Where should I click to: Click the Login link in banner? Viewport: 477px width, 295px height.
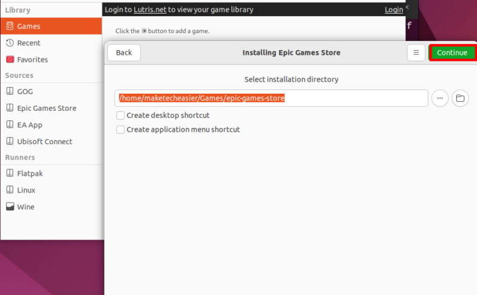coord(394,10)
